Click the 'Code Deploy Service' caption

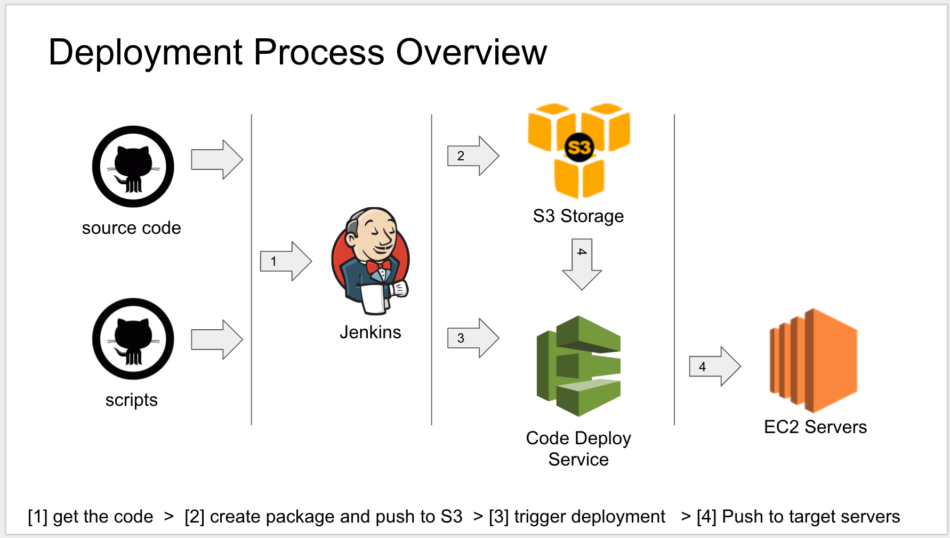click(578, 449)
